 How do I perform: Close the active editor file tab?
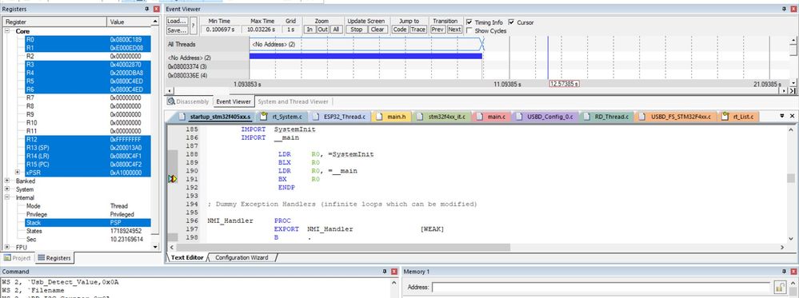[x=793, y=116]
